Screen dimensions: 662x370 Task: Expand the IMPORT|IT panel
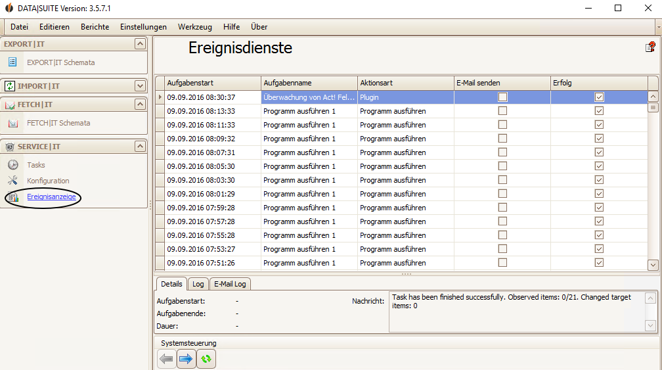point(139,86)
